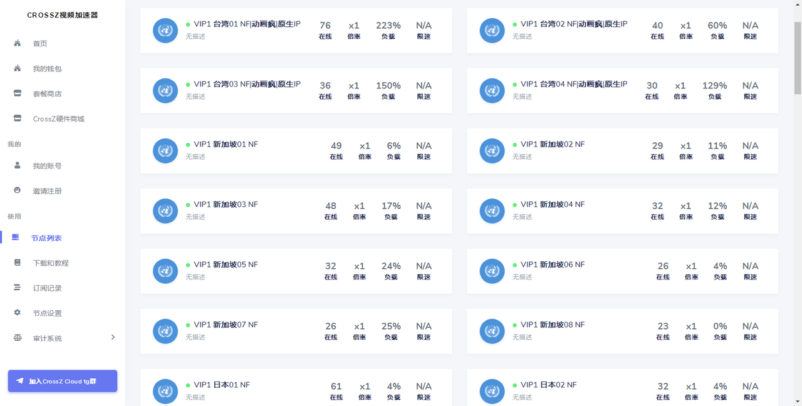Click the 订阅记录 list icon

point(18,288)
